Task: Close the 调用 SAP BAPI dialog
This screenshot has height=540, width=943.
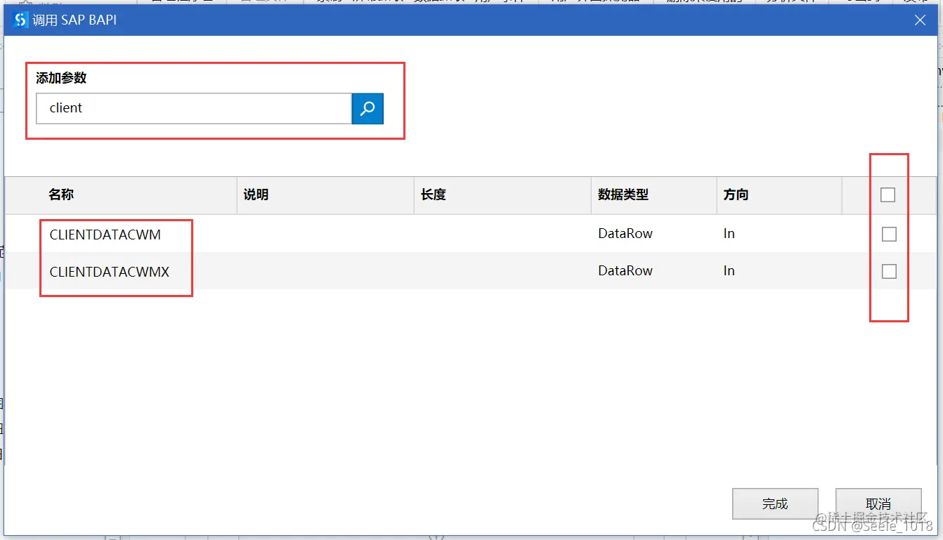Action: coord(920,20)
